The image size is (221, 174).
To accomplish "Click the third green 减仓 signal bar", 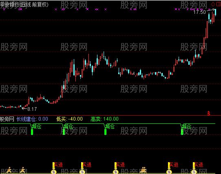I will pyautogui.click(x=105, y=132).
